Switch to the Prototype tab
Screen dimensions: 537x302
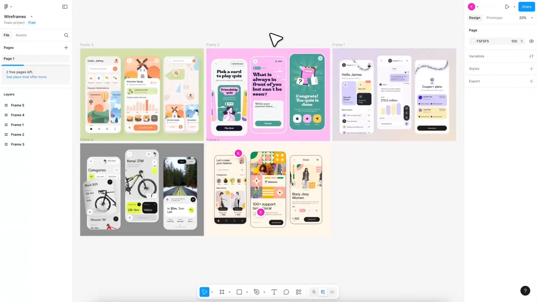[x=494, y=18]
